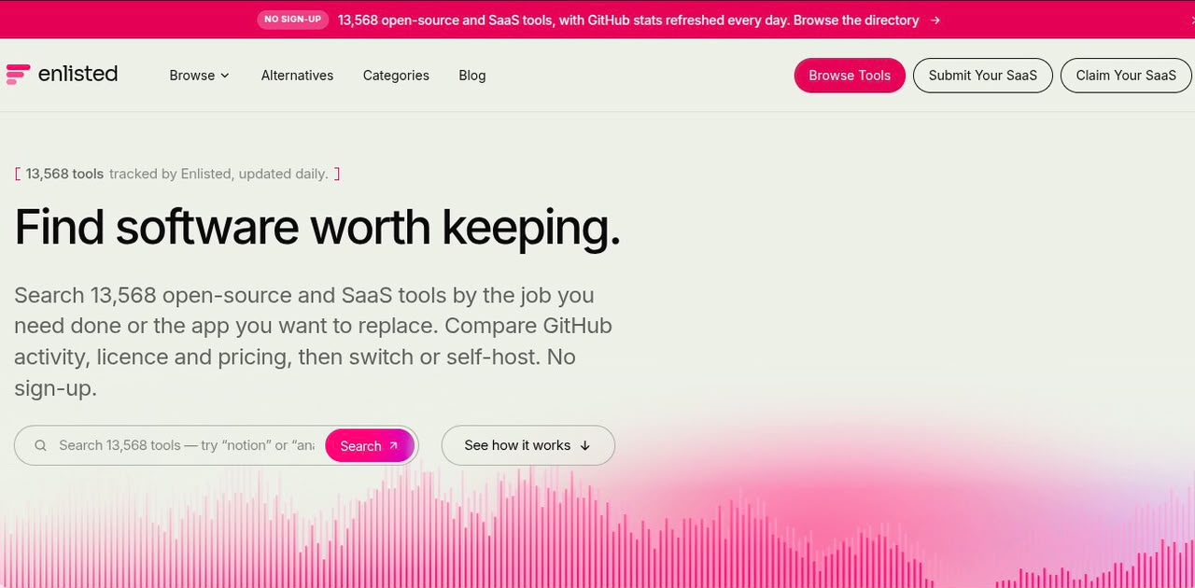This screenshot has height=588, width=1195.
Task: Click the magnifier icon in search field
Action: point(40,445)
